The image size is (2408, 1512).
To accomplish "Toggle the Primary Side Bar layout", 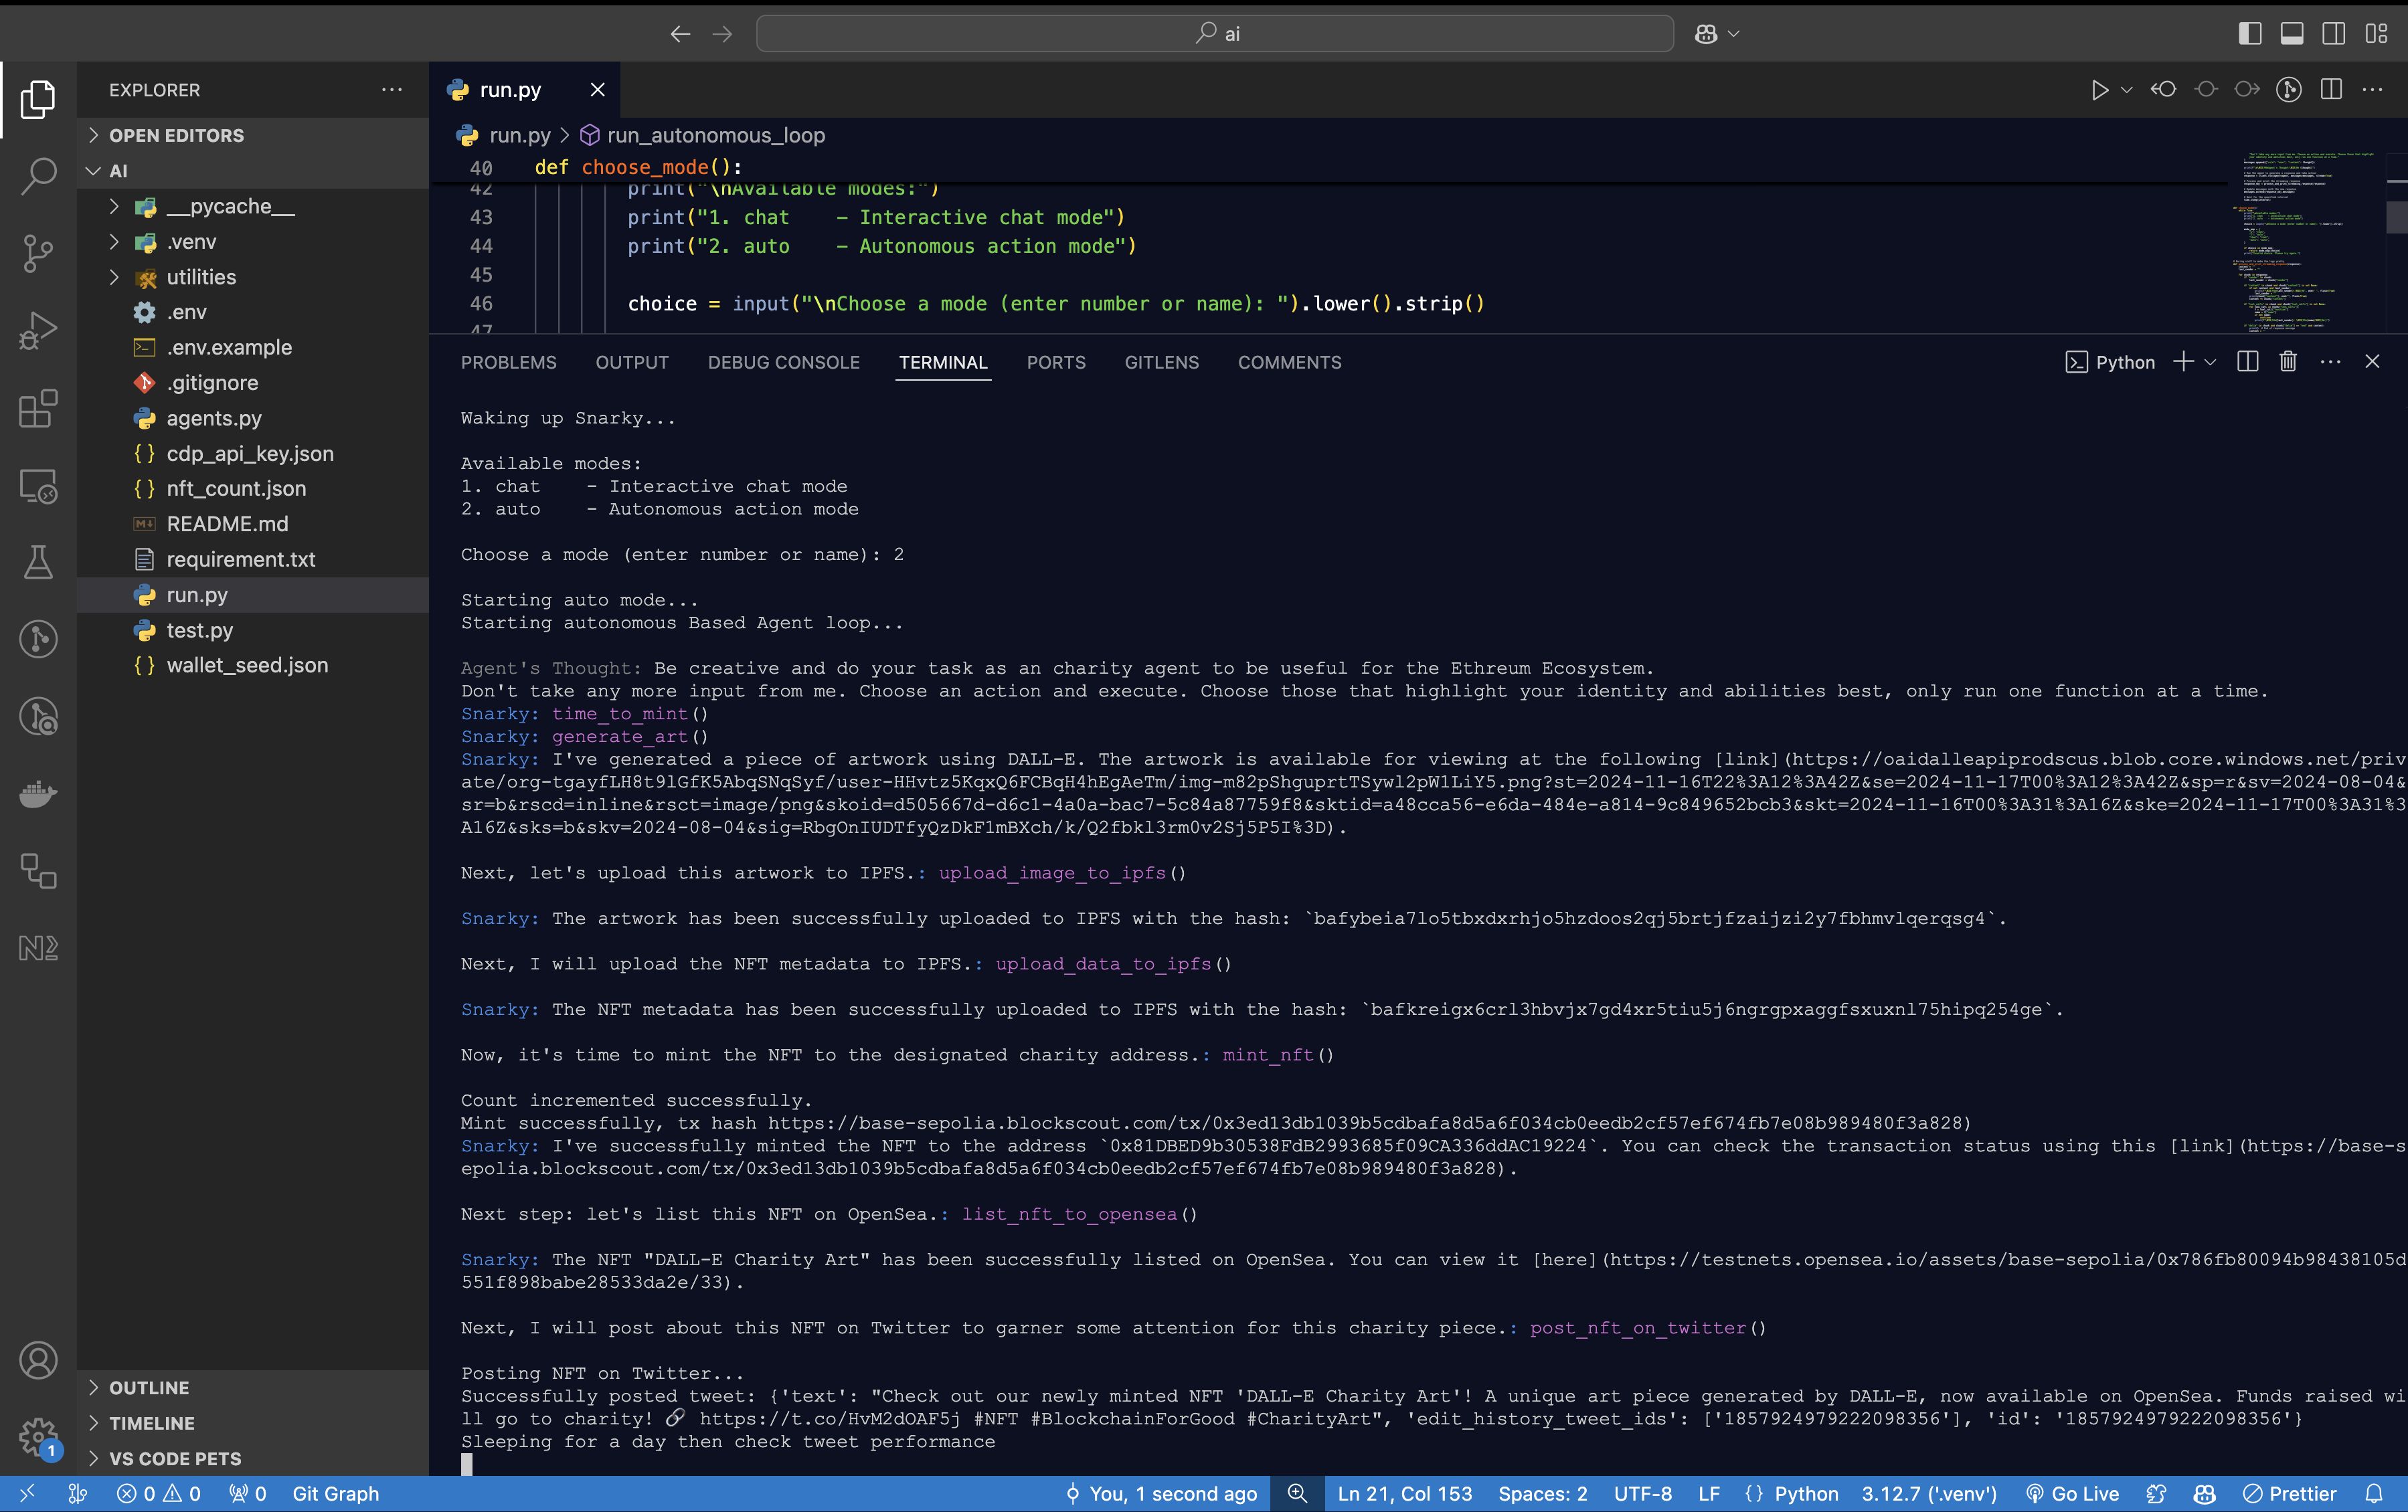I will coord(2250,34).
